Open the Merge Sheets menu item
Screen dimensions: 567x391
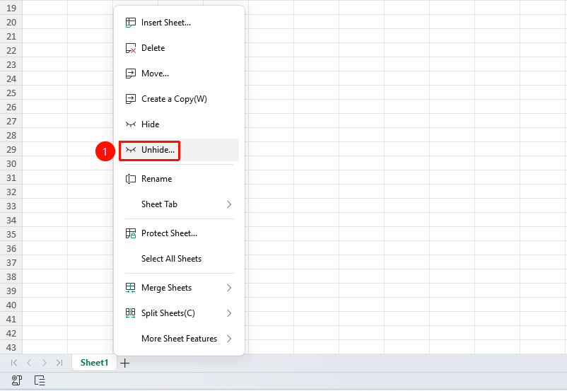pyautogui.click(x=179, y=288)
